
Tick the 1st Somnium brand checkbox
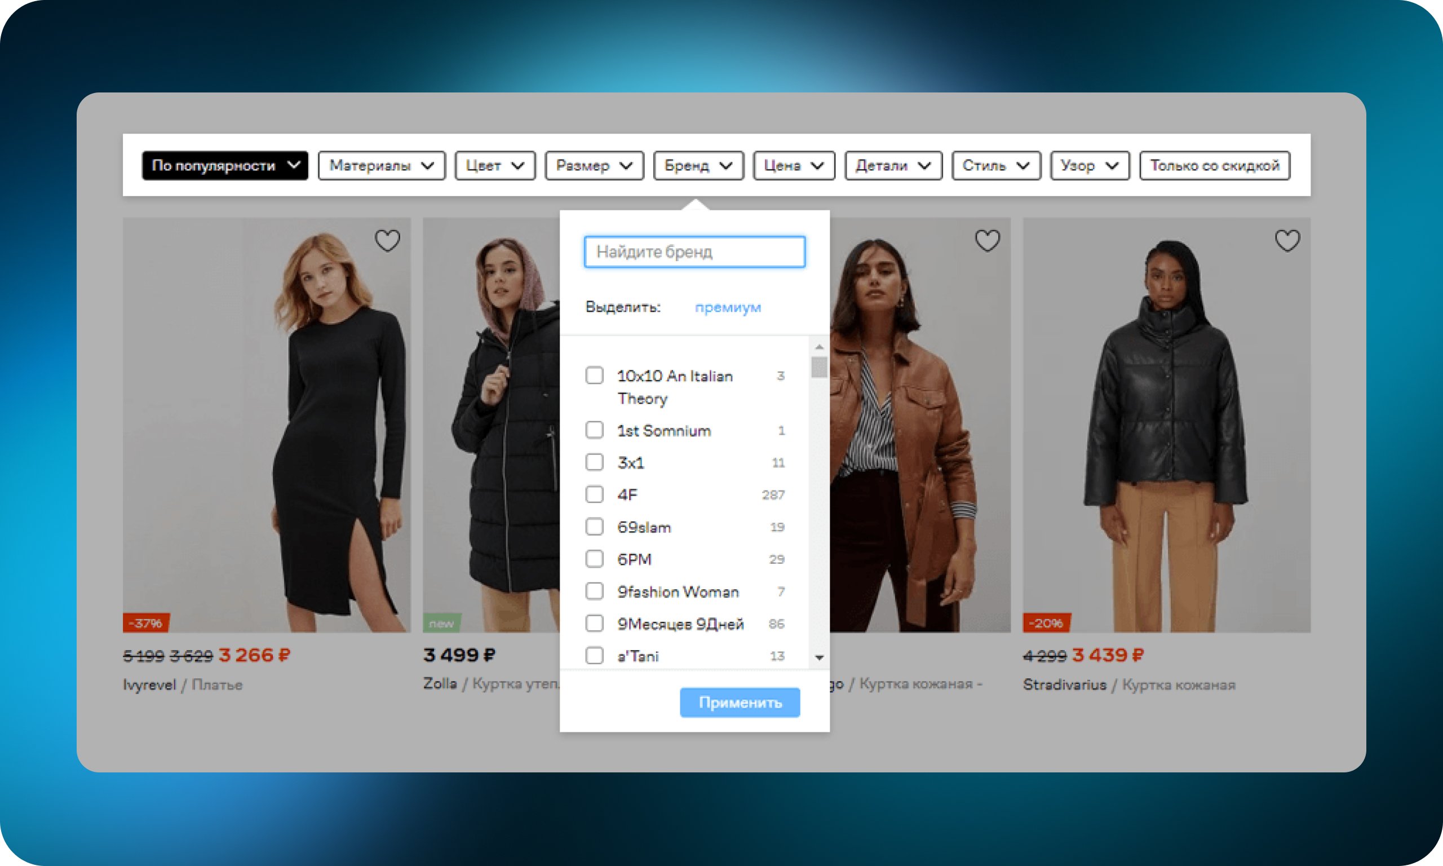(x=594, y=430)
